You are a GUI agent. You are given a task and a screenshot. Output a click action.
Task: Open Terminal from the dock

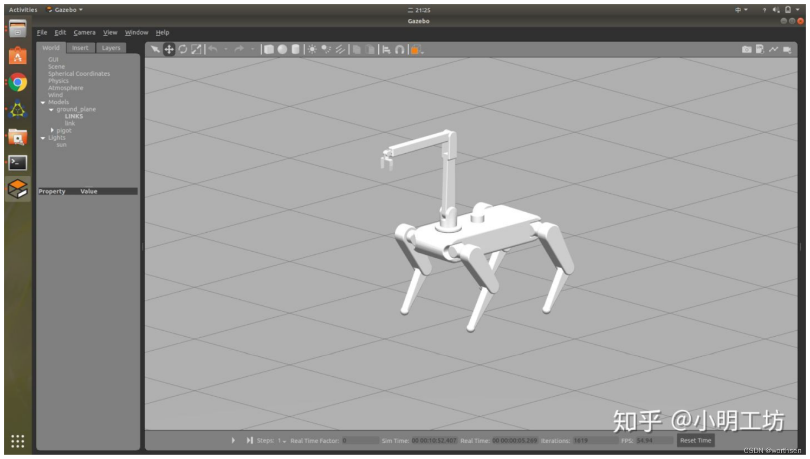[17, 163]
